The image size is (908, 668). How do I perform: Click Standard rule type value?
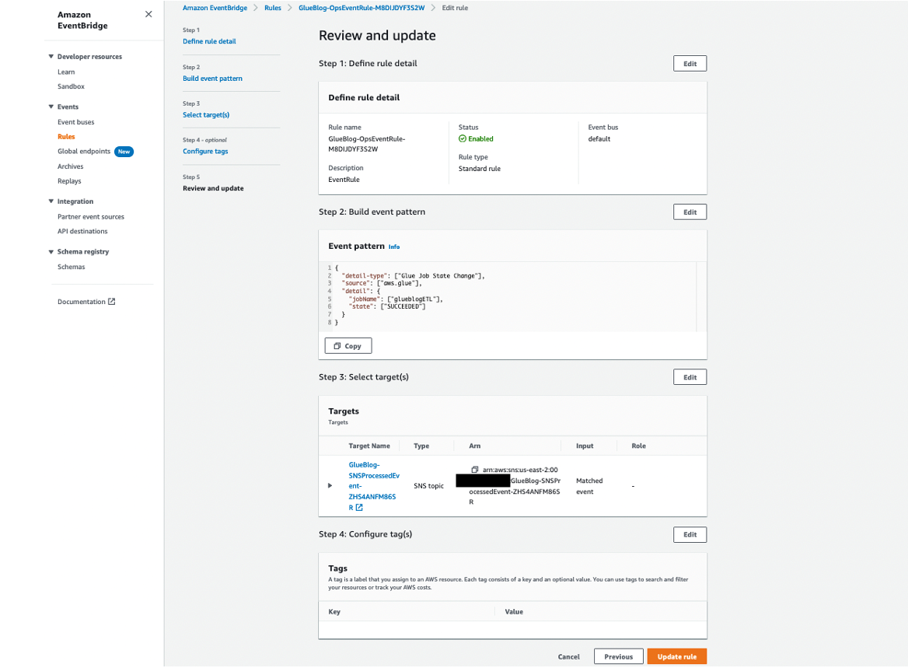point(480,170)
